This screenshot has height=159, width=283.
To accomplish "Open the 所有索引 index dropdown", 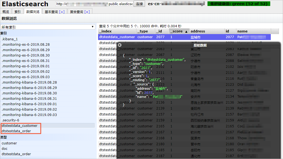I will (48, 27).
